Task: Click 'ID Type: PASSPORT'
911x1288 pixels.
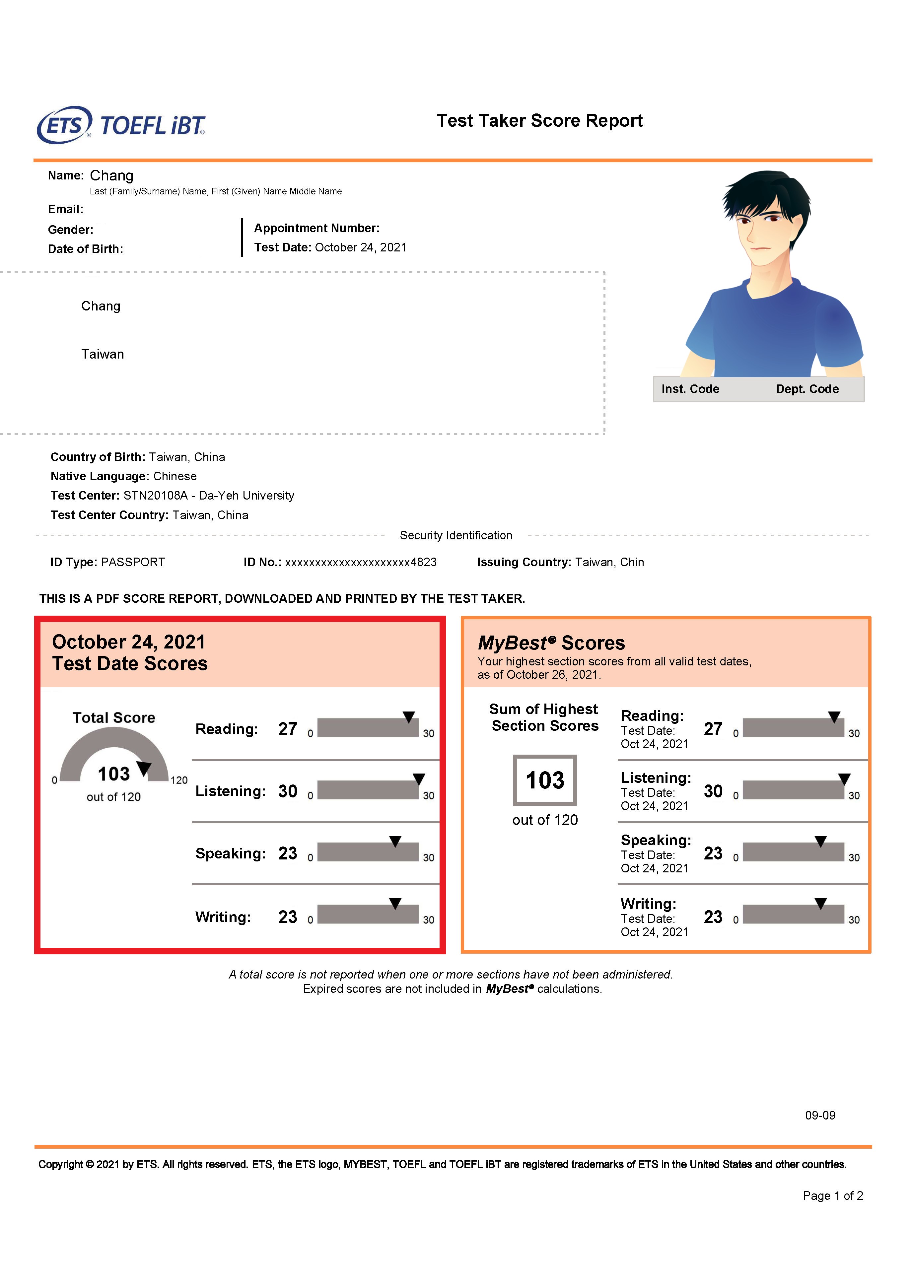Action: [108, 562]
